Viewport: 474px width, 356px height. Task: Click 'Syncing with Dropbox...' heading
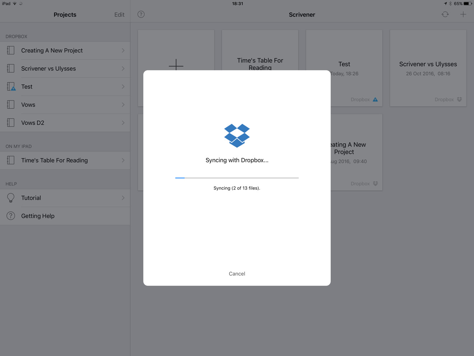click(x=237, y=160)
